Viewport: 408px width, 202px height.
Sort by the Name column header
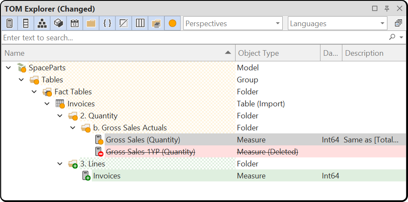[x=118, y=53]
